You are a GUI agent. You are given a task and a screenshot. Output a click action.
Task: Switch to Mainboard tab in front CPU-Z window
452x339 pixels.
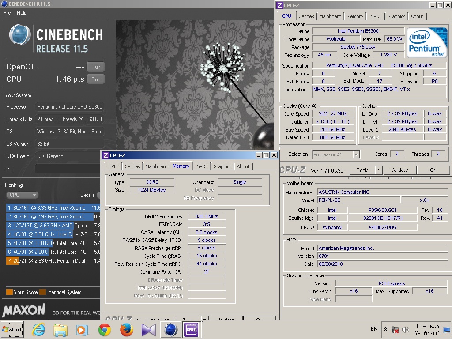tap(156, 166)
